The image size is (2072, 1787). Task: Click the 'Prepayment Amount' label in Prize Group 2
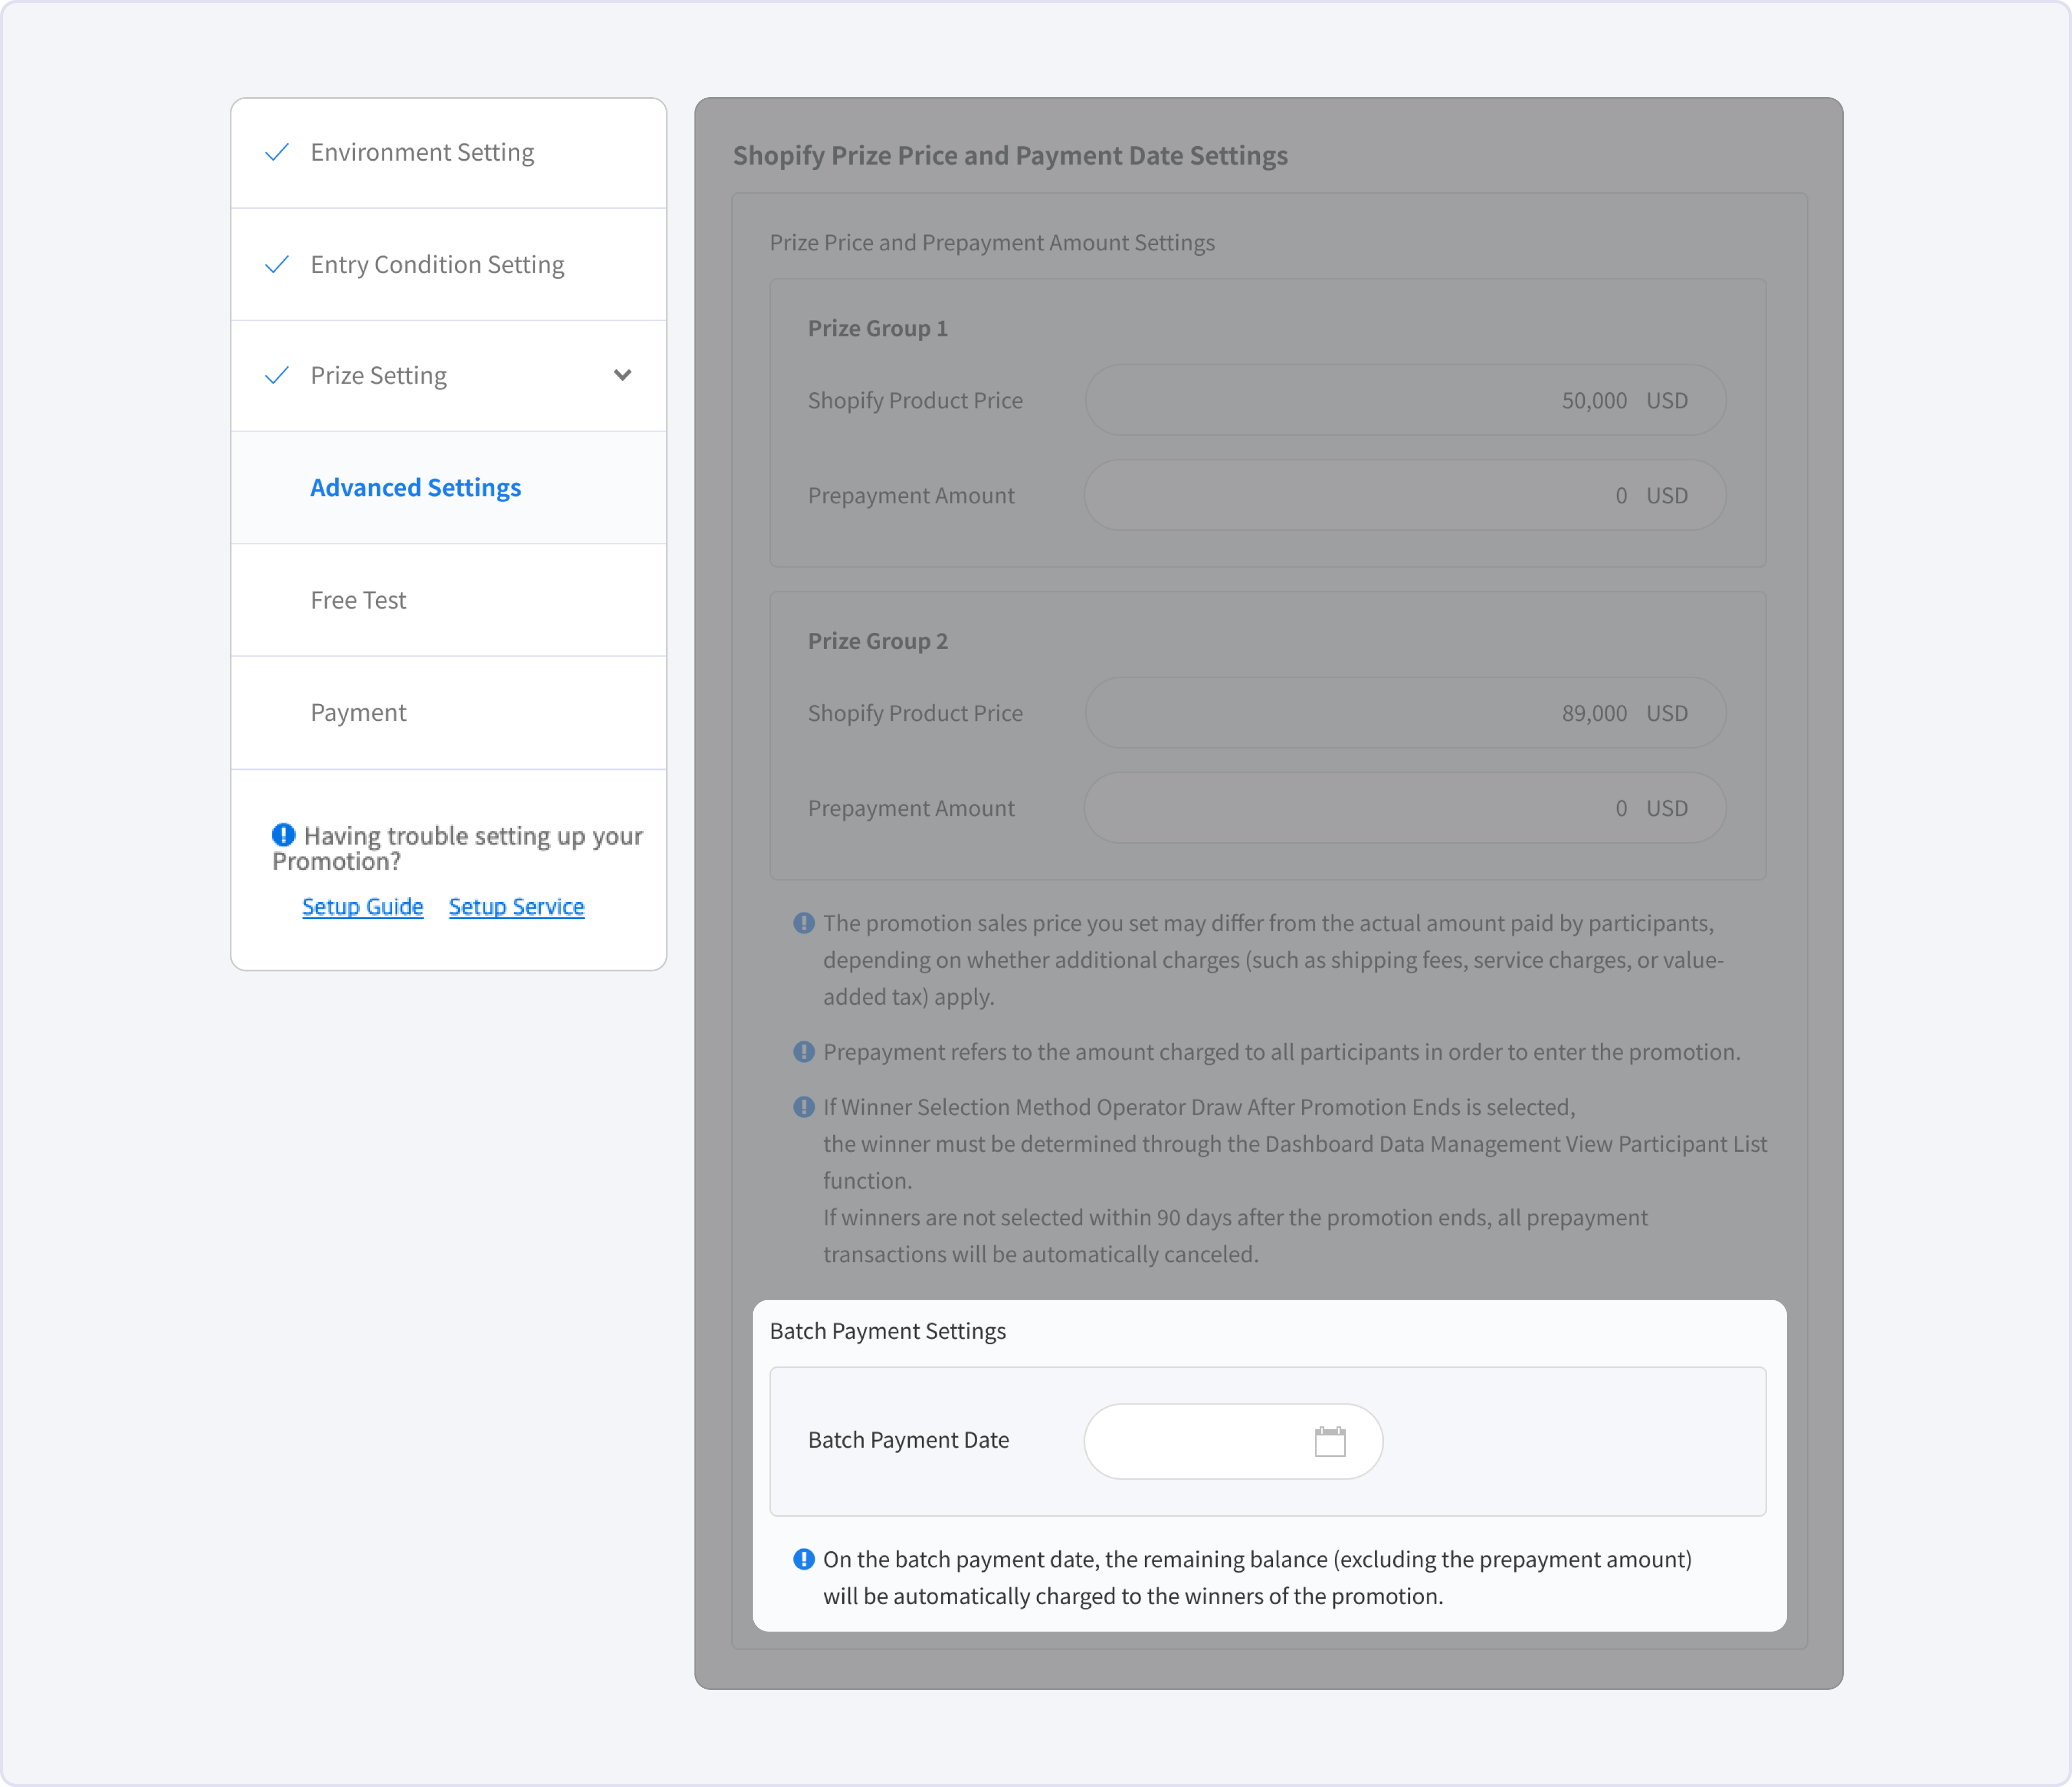coord(911,808)
